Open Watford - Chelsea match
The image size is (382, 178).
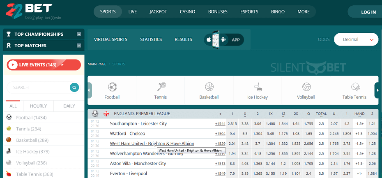[128, 134]
